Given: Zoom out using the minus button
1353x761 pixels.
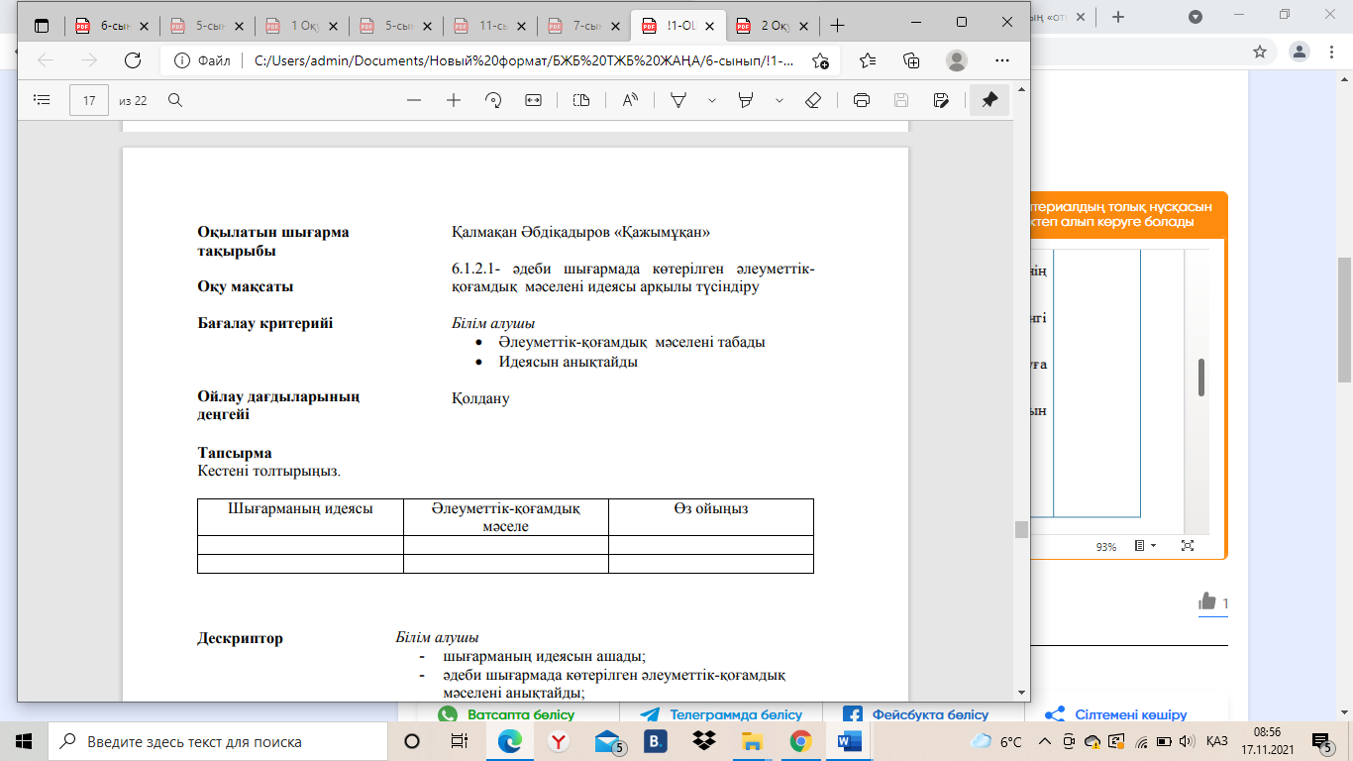Looking at the screenshot, I should [414, 100].
